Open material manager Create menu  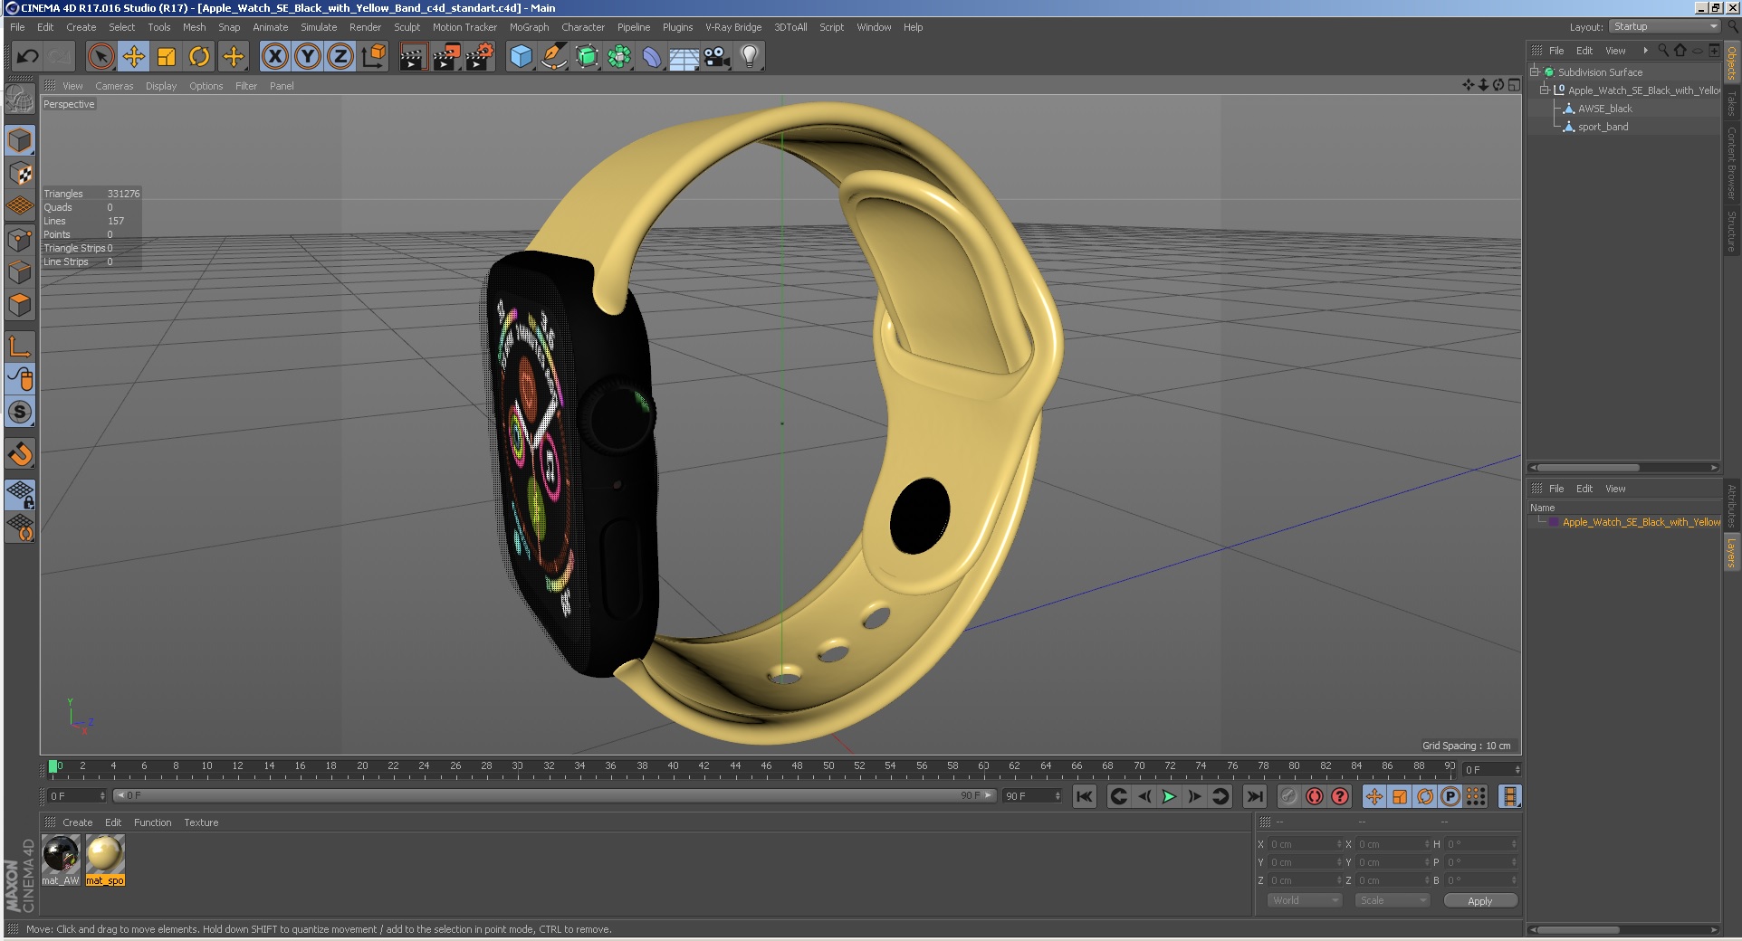point(77,822)
